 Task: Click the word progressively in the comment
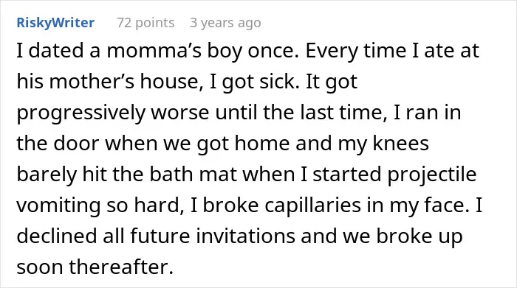click(x=81, y=113)
